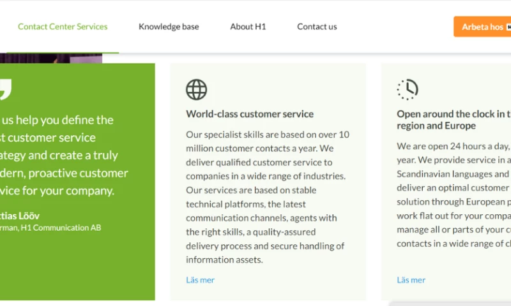The width and height of the screenshot is (511, 306).
Task: Navigate to Contact us
Action: 317,27
